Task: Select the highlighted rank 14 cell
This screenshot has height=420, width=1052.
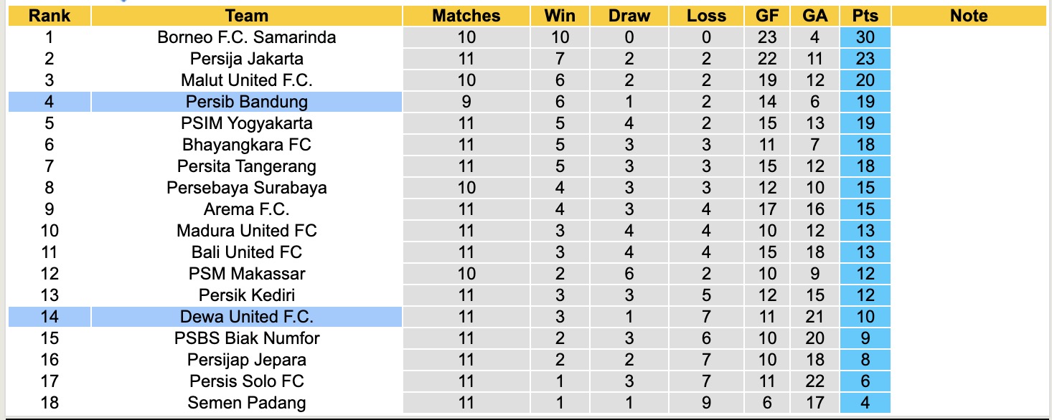Action: tap(50, 317)
